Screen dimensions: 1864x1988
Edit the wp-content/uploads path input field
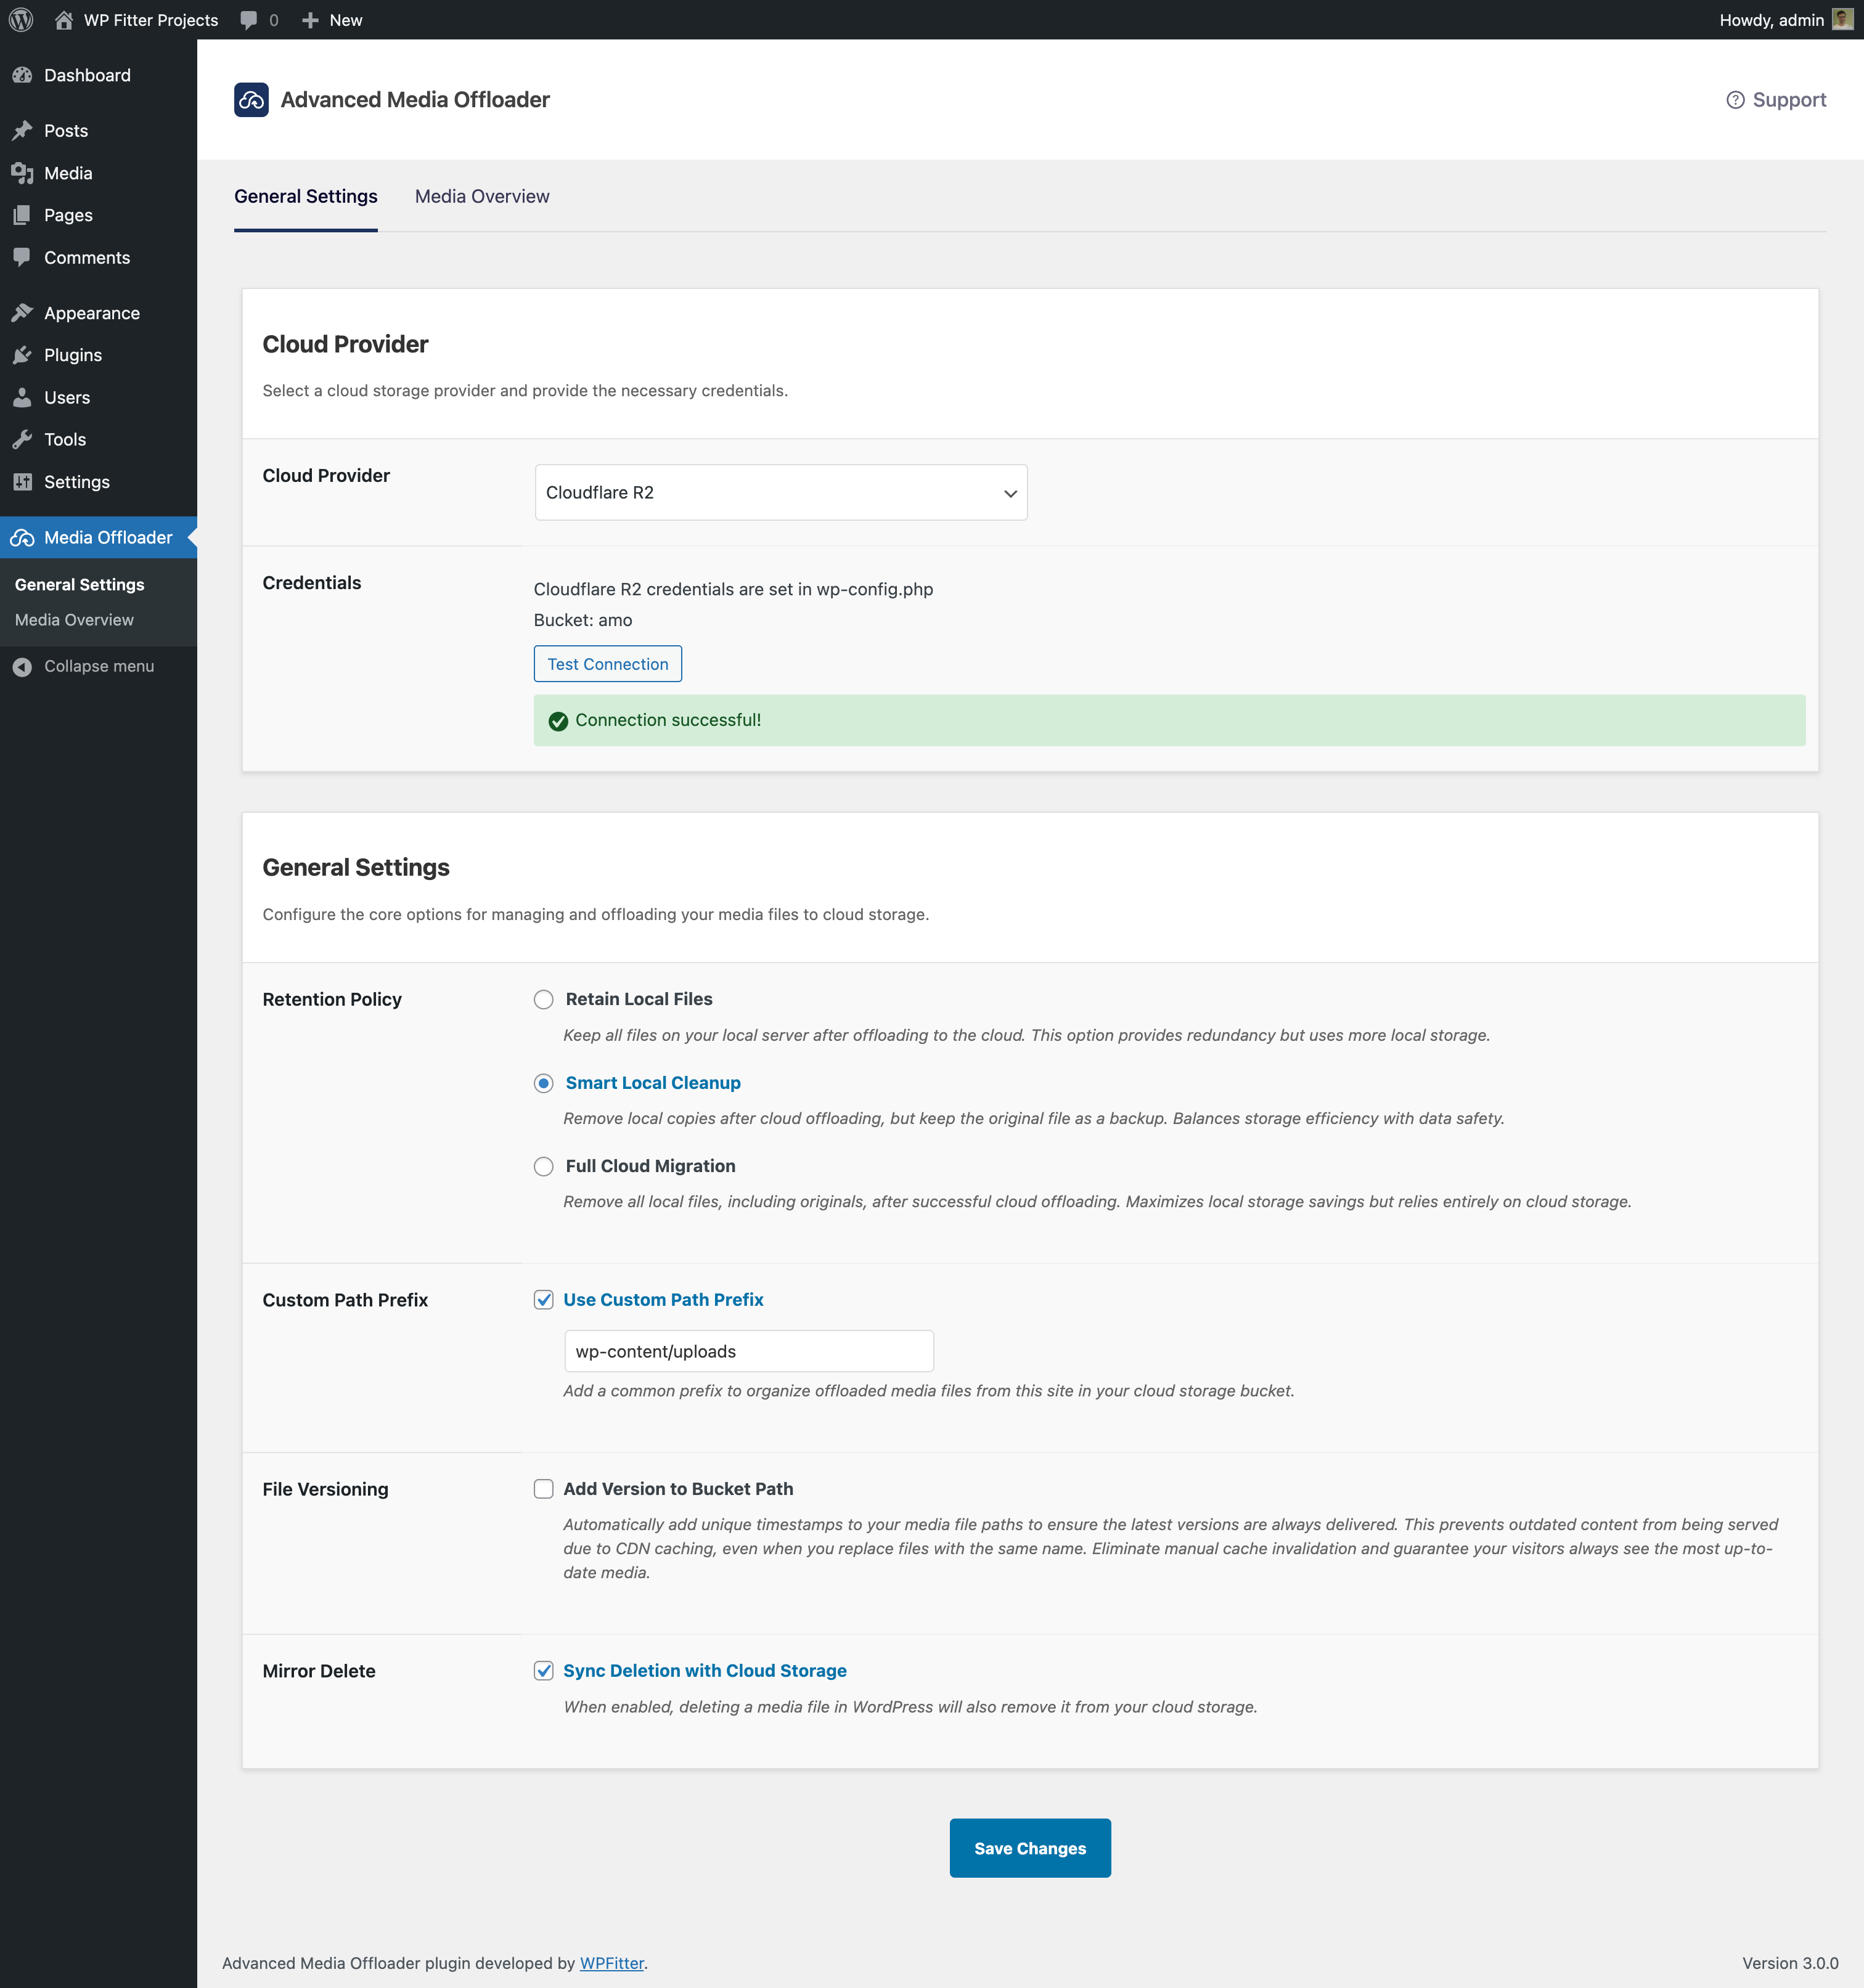[748, 1350]
